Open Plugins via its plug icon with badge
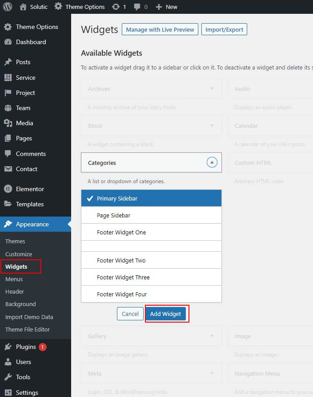The width and height of the screenshot is (313, 397). coord(8,347)
